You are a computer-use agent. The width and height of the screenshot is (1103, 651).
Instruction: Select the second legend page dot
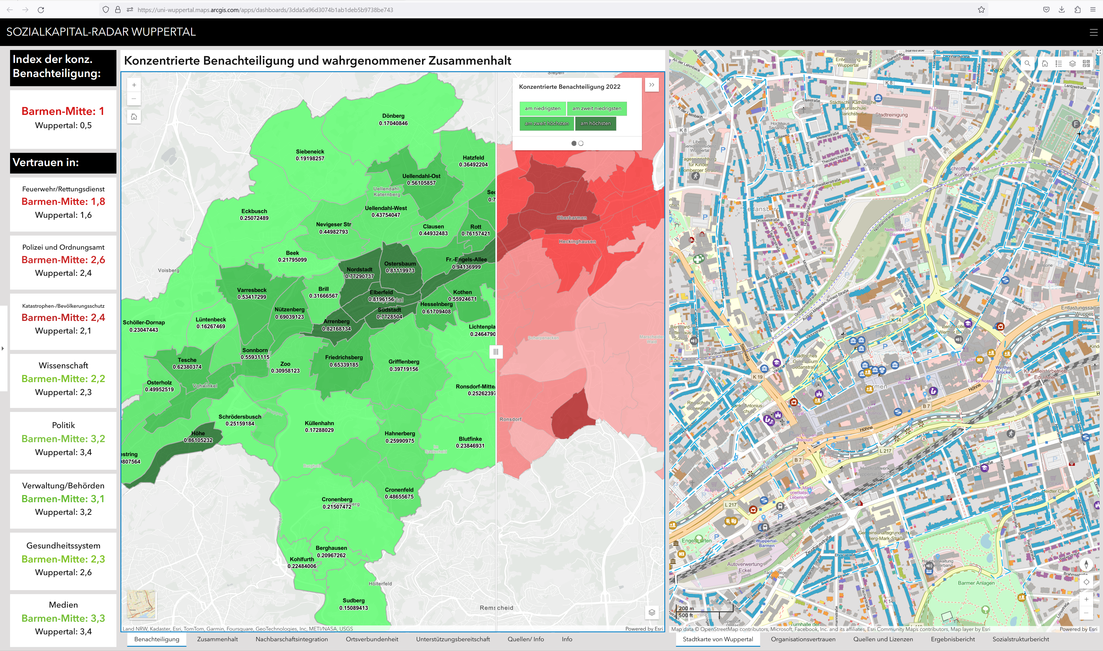(581, 143)
